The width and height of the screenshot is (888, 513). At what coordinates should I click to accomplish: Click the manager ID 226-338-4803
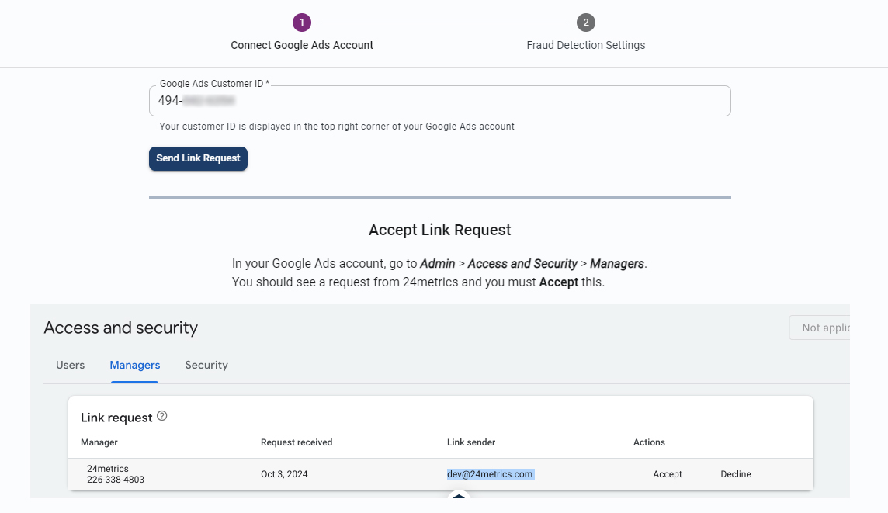point(116,480)
